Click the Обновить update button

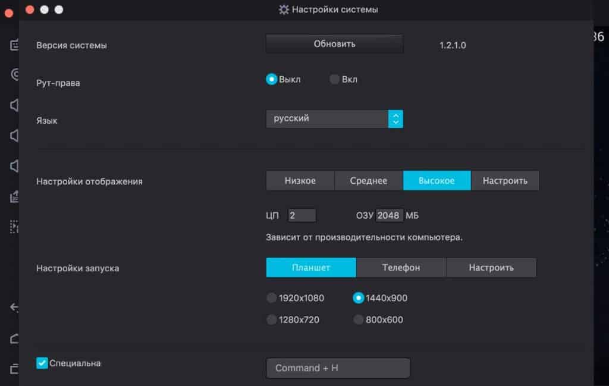click(334, 44)
